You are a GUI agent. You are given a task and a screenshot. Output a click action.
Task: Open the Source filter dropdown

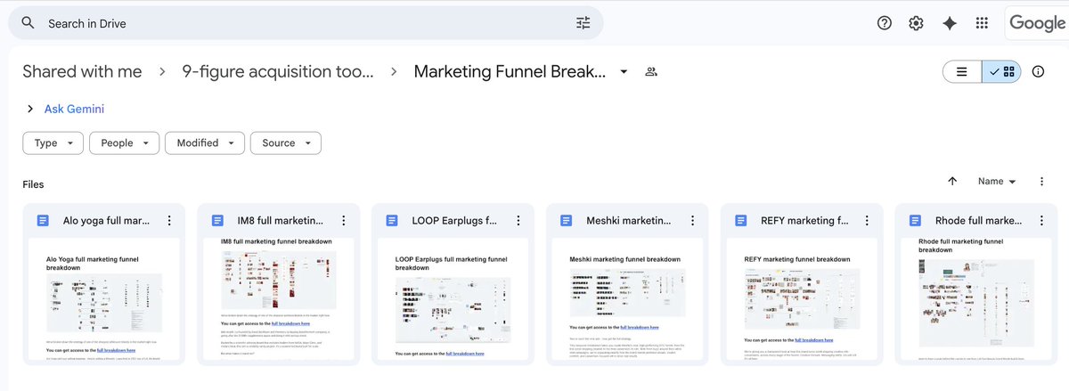(x=286, y=143)
